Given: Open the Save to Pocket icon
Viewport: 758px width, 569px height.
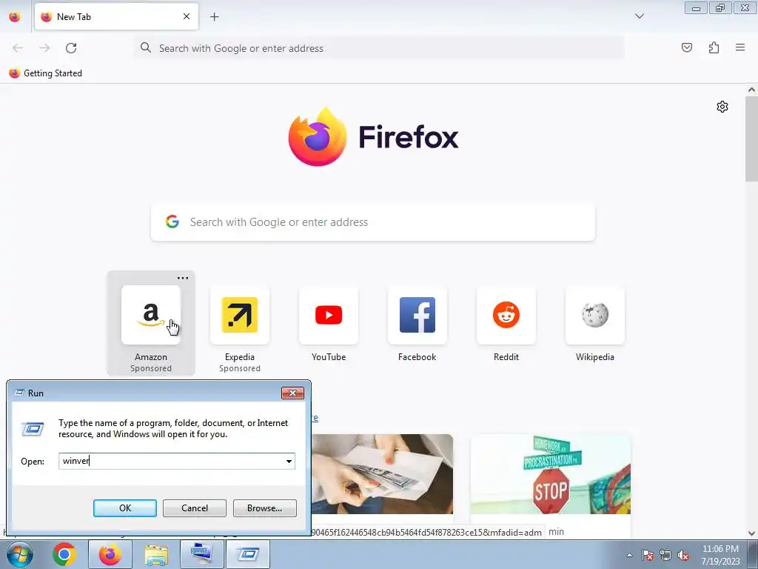Looking at the screenshot, I should tap(687, 47).
